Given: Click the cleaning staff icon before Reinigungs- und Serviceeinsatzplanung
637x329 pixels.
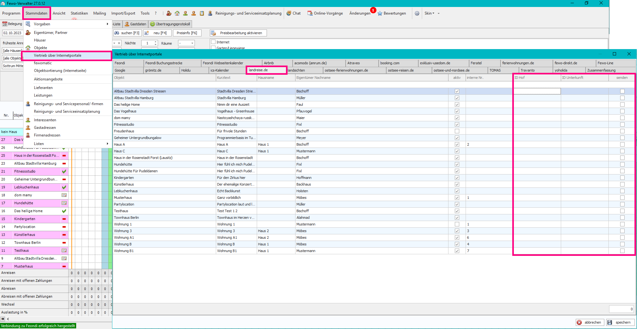Looking at the screenshot, I should pos(210,13).
